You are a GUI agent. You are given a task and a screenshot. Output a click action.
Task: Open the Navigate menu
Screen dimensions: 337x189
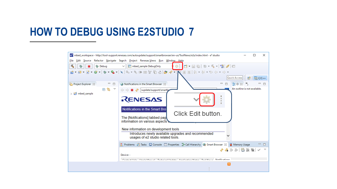(x=111, y=61)
